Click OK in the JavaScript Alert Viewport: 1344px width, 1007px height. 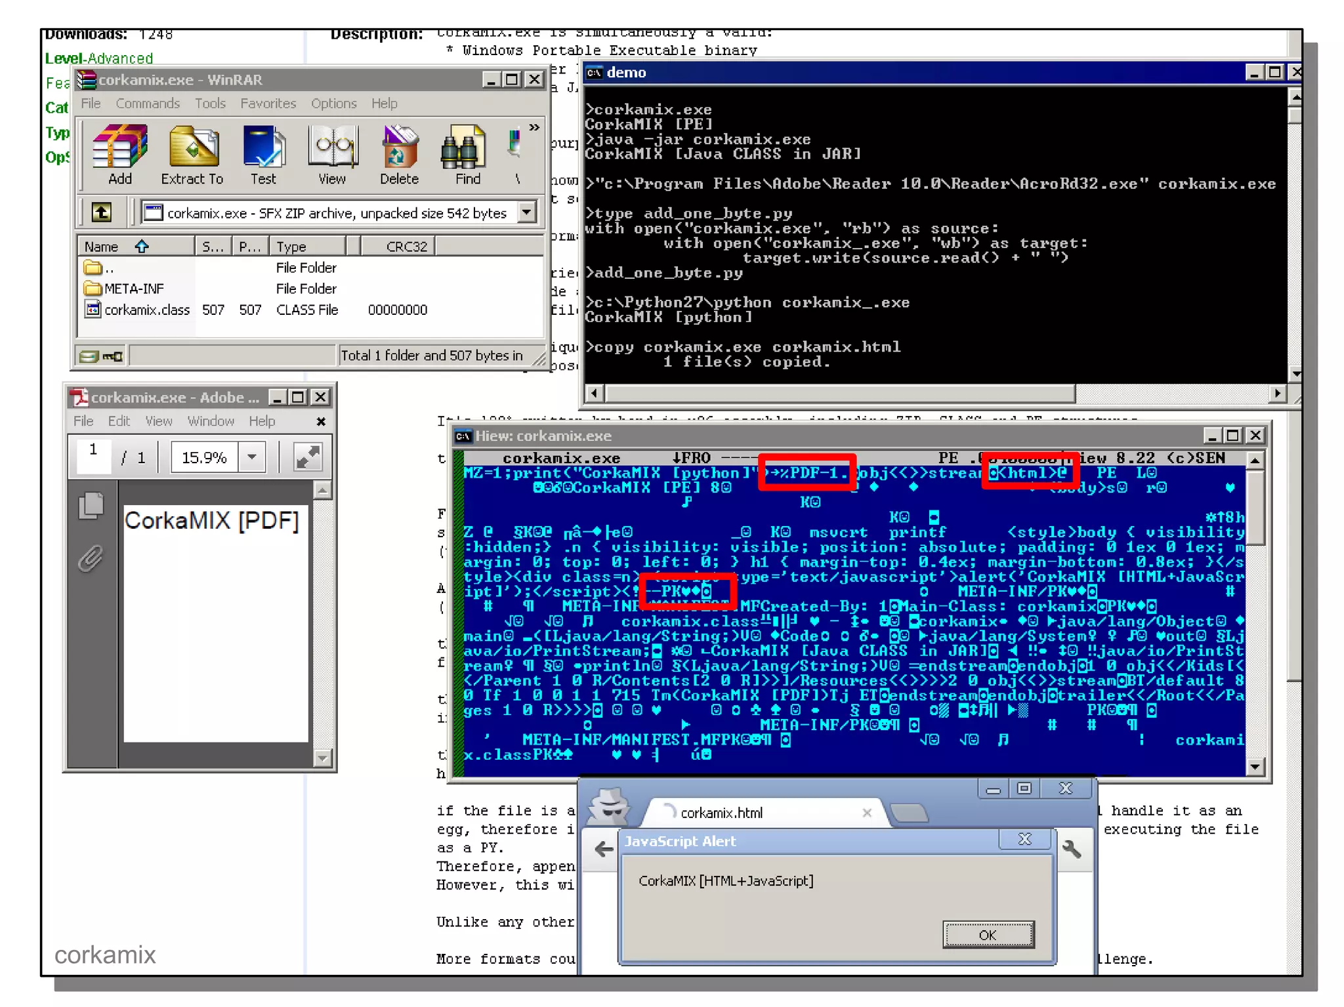pos(988,935)
